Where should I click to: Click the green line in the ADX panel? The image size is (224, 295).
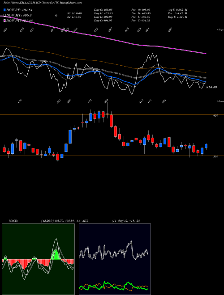(113, 287)
